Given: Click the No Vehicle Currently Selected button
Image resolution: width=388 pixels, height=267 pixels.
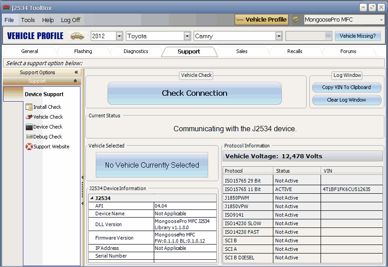Looking at the screenshot, I should click(152, 165).
